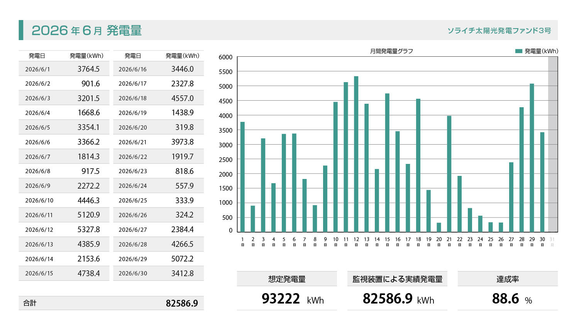Select the 2026/6/20 row showing 319.8
This screenshot has height=334, width=579.
(158, 127)
